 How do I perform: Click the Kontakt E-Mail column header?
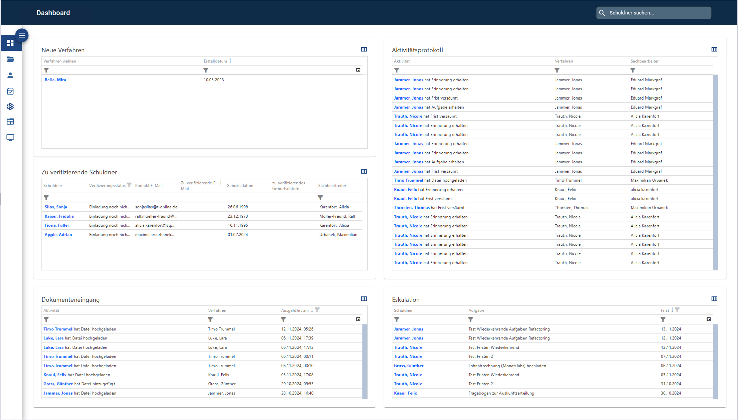[149, 185]
